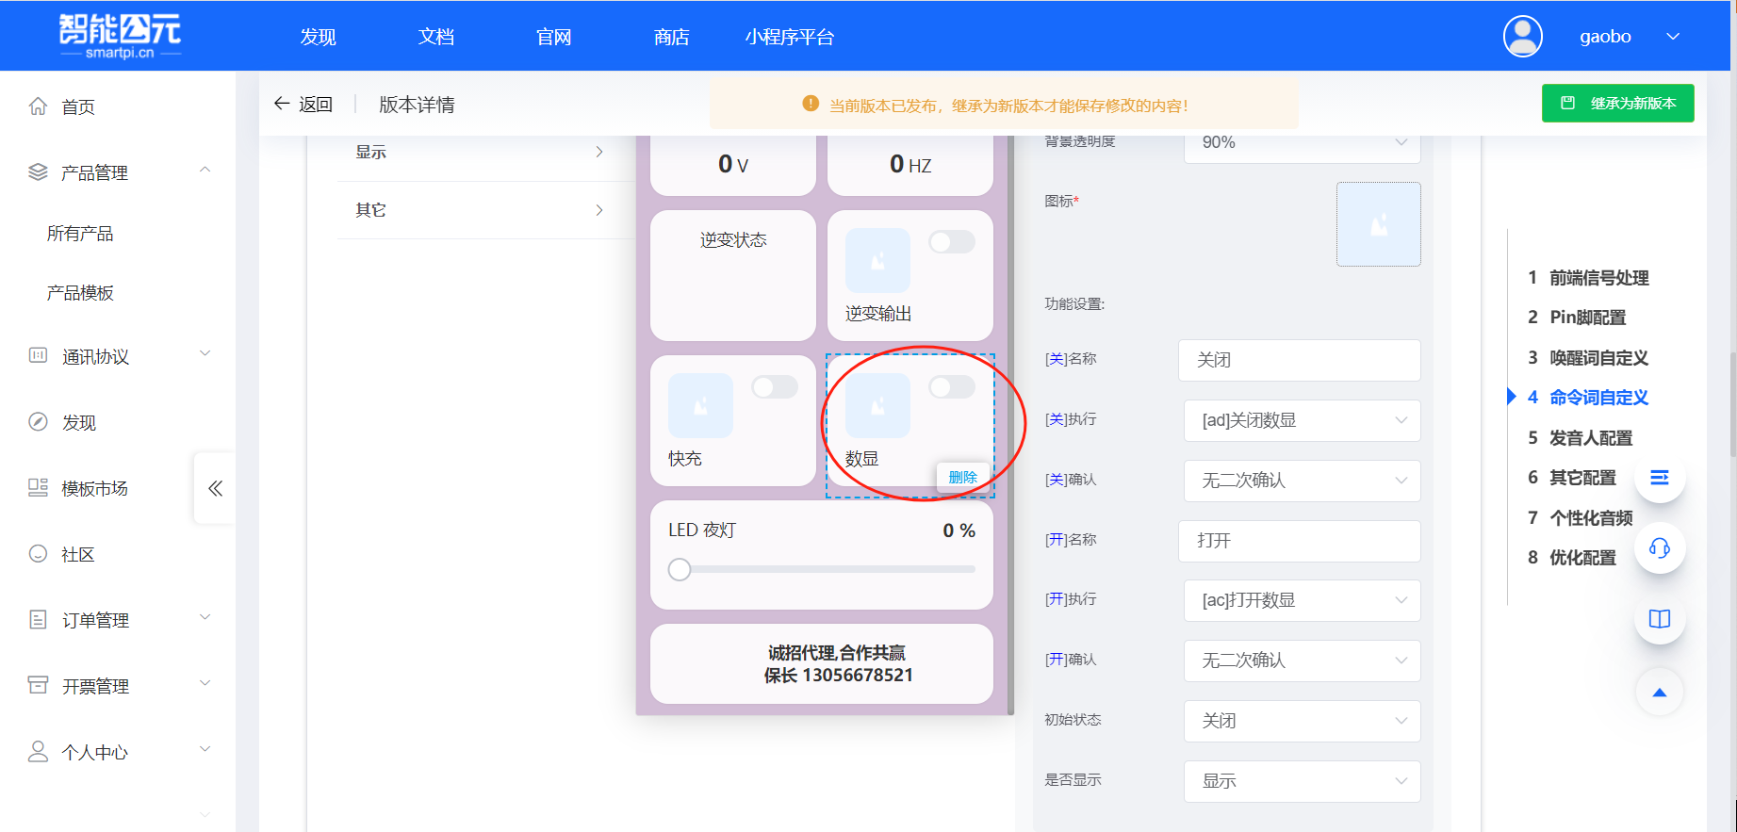Click the 逆变输出 card image icon

(x=877, y=261)
